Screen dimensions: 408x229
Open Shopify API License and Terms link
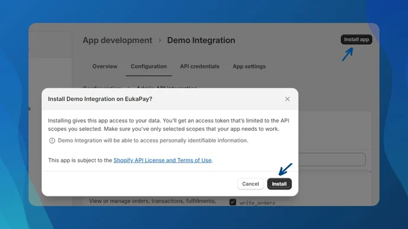(x=162, y=160)
